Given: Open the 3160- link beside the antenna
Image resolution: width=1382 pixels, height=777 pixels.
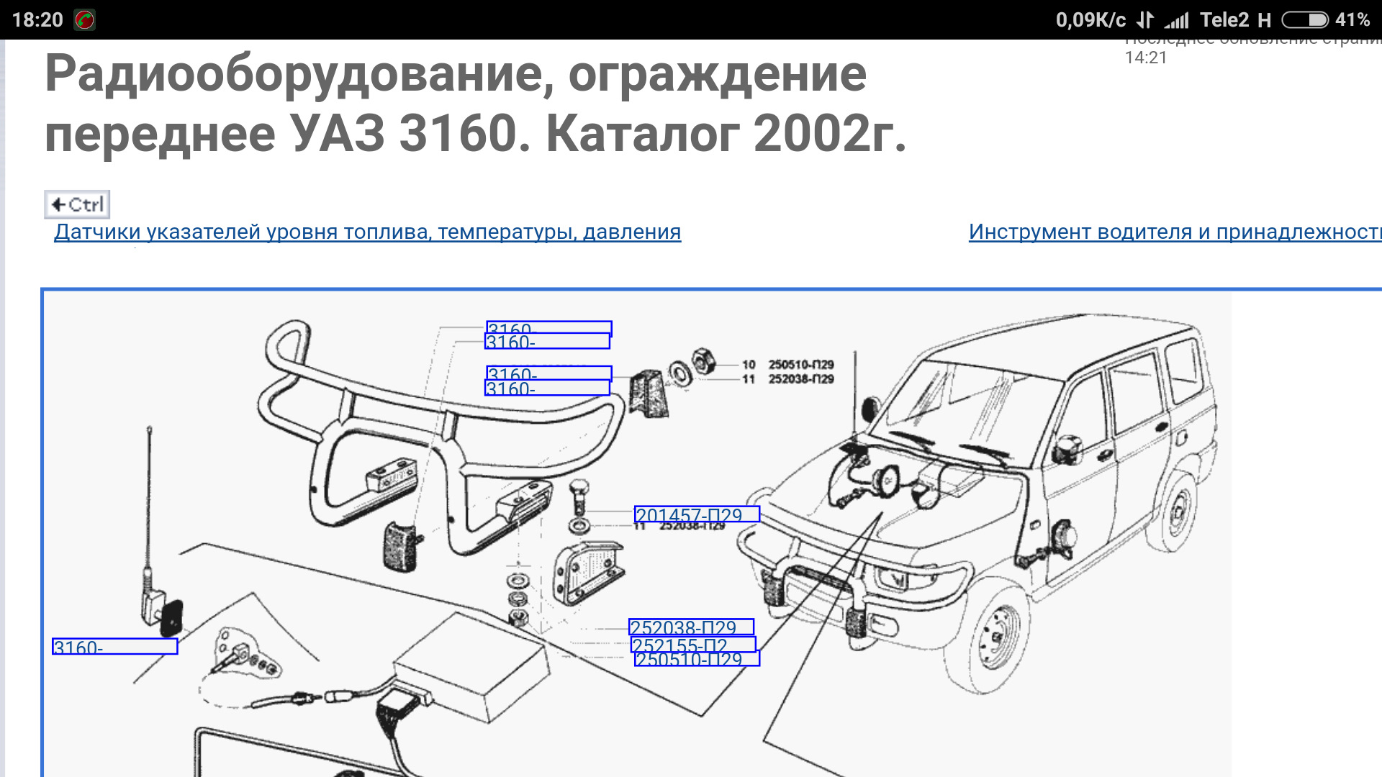Looking at the screenshot, I should [x=114, y=646].
